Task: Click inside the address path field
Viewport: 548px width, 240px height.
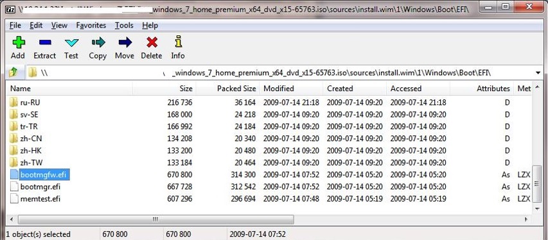Action: (x=279, y=73)
